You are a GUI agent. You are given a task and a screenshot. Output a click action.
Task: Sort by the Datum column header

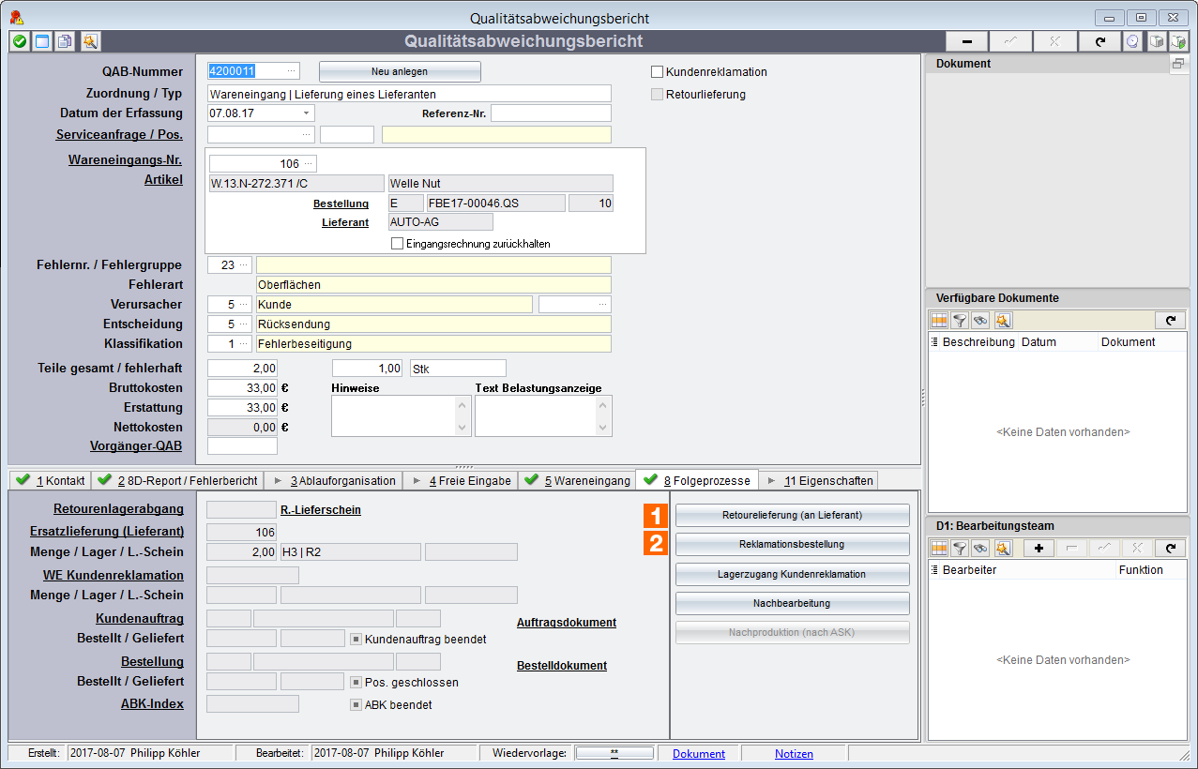tap(1058, 341)
